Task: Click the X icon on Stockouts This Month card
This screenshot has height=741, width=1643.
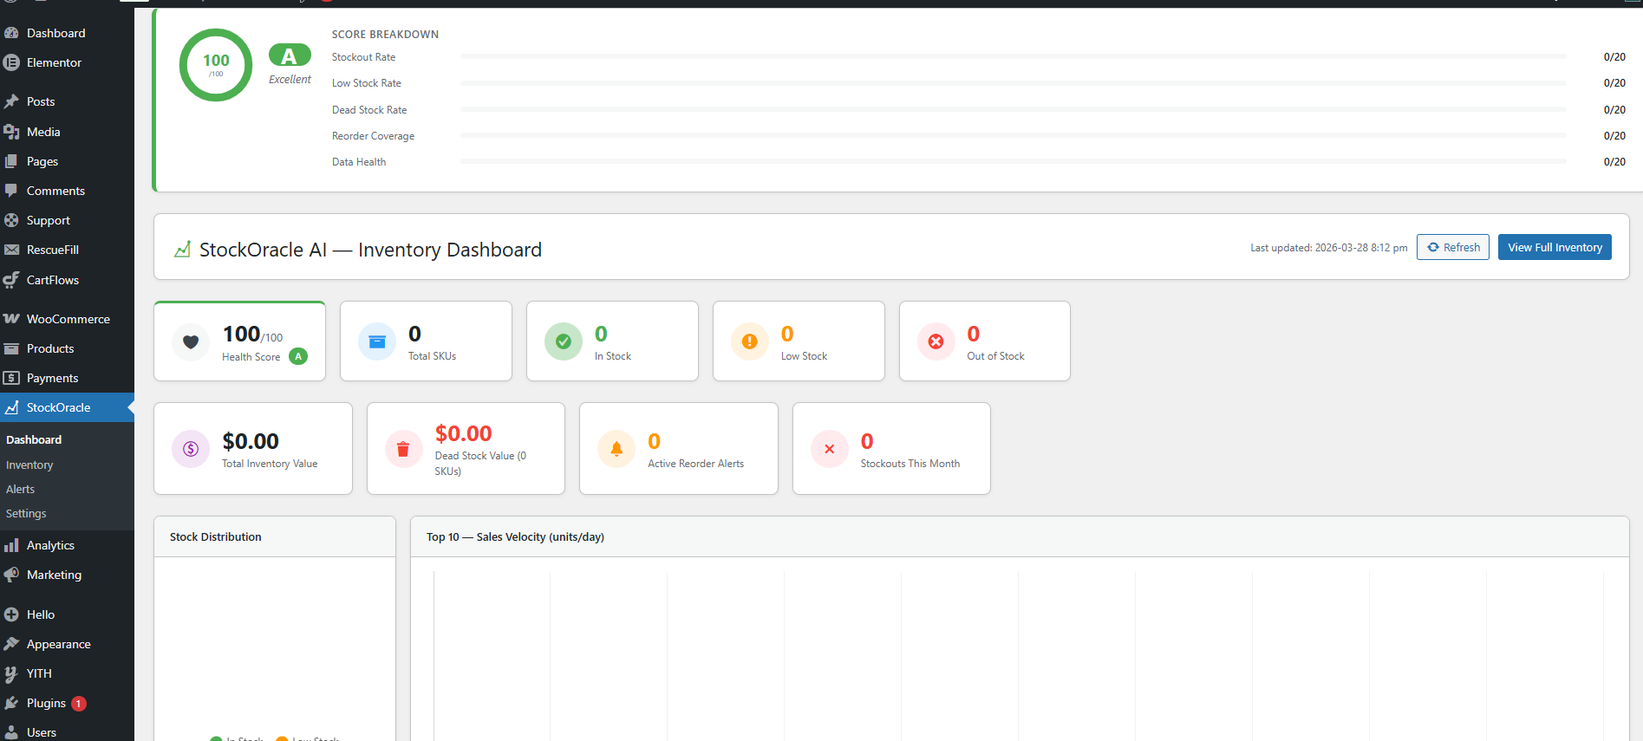Action: pos(830,449)
